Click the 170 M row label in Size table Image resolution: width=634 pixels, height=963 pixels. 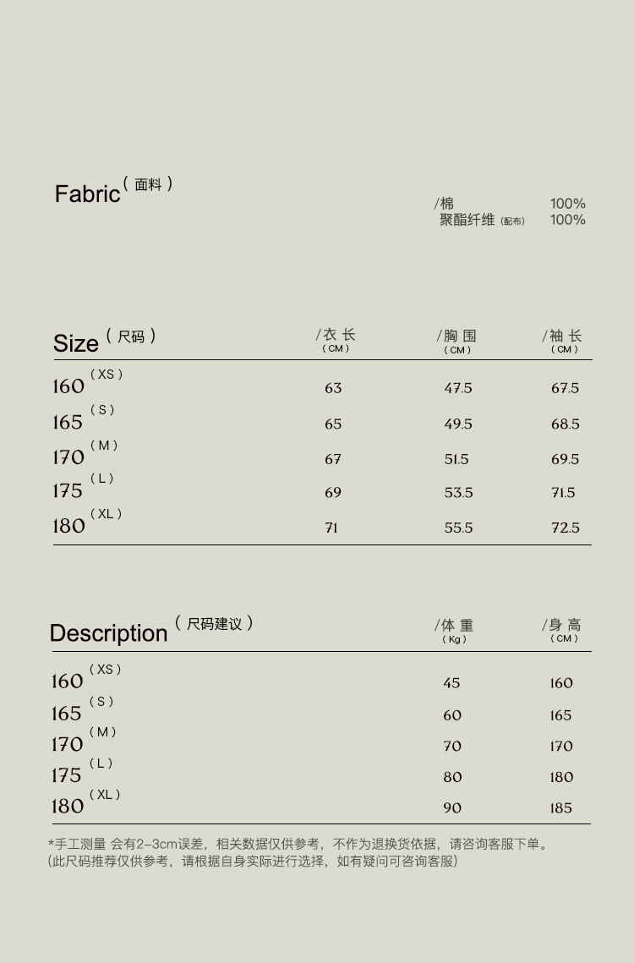[x=69, y=457]
